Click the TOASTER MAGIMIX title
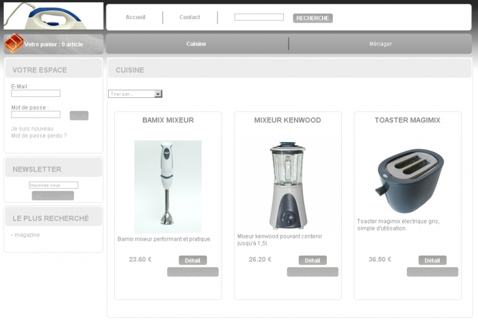 pos(407,120)
